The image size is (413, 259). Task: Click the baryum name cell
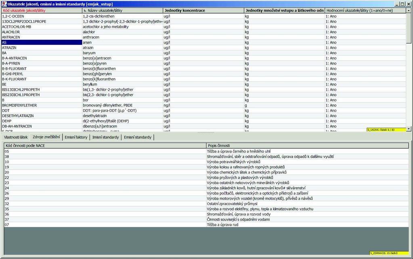pyautogui.click(x=122, y=53)
